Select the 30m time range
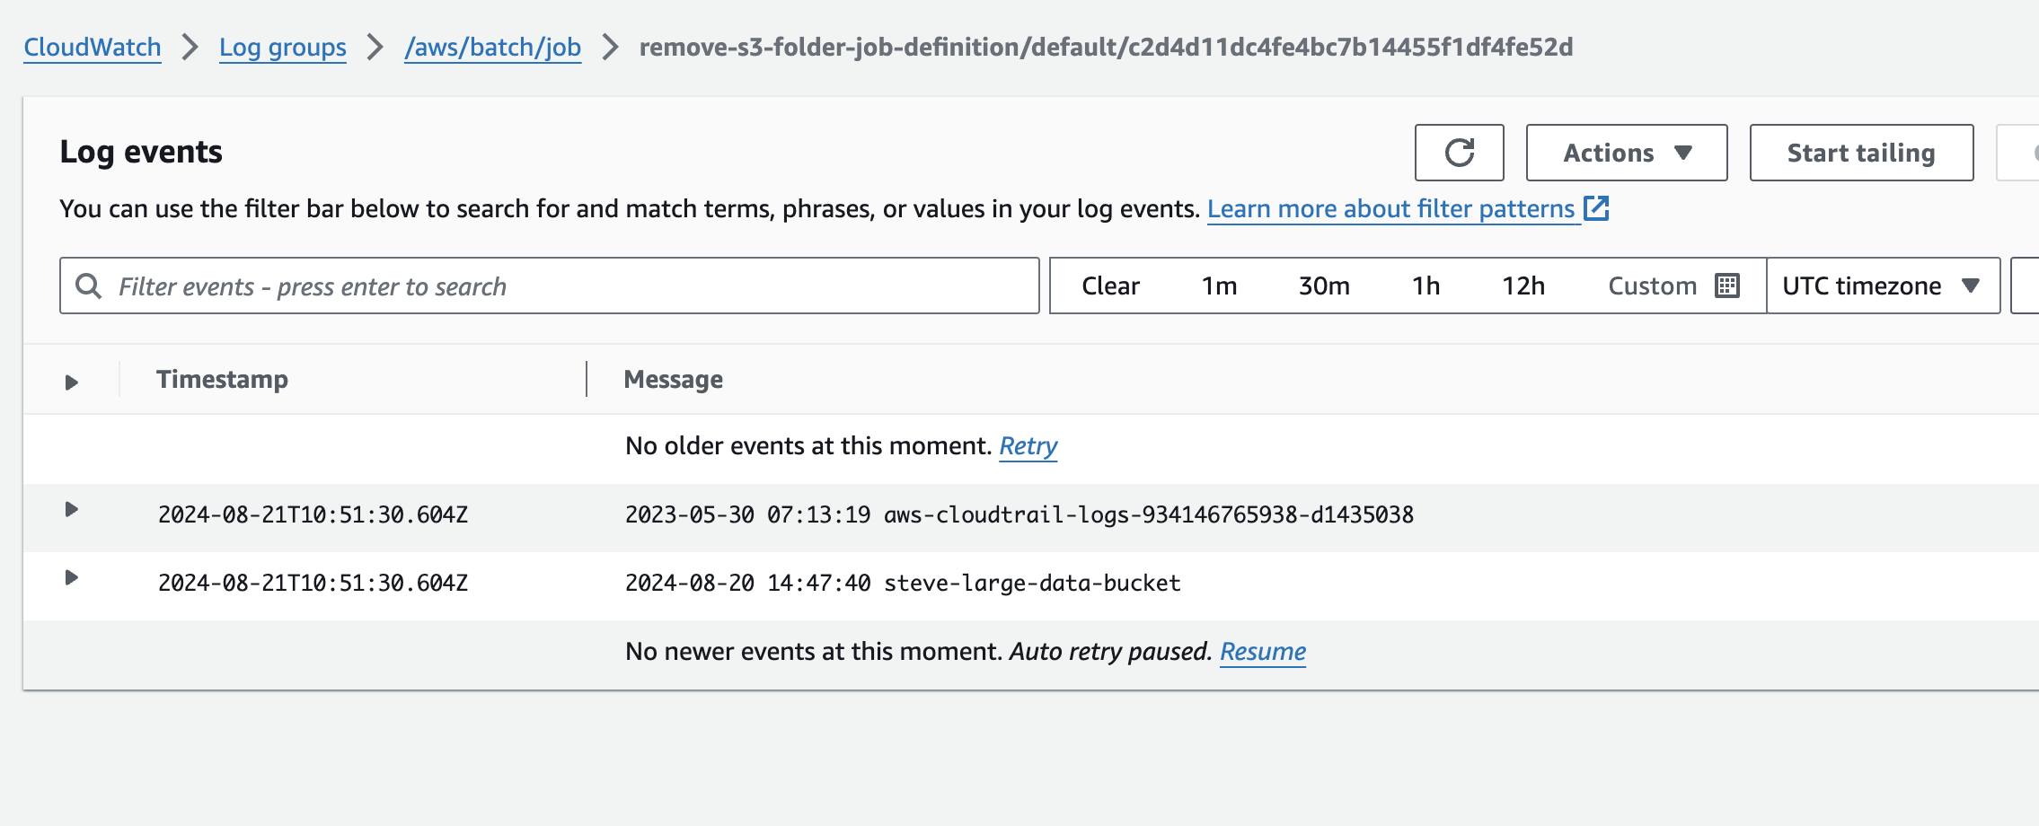The height and width of the screenshot is (826, 2039). (1323, 286)
